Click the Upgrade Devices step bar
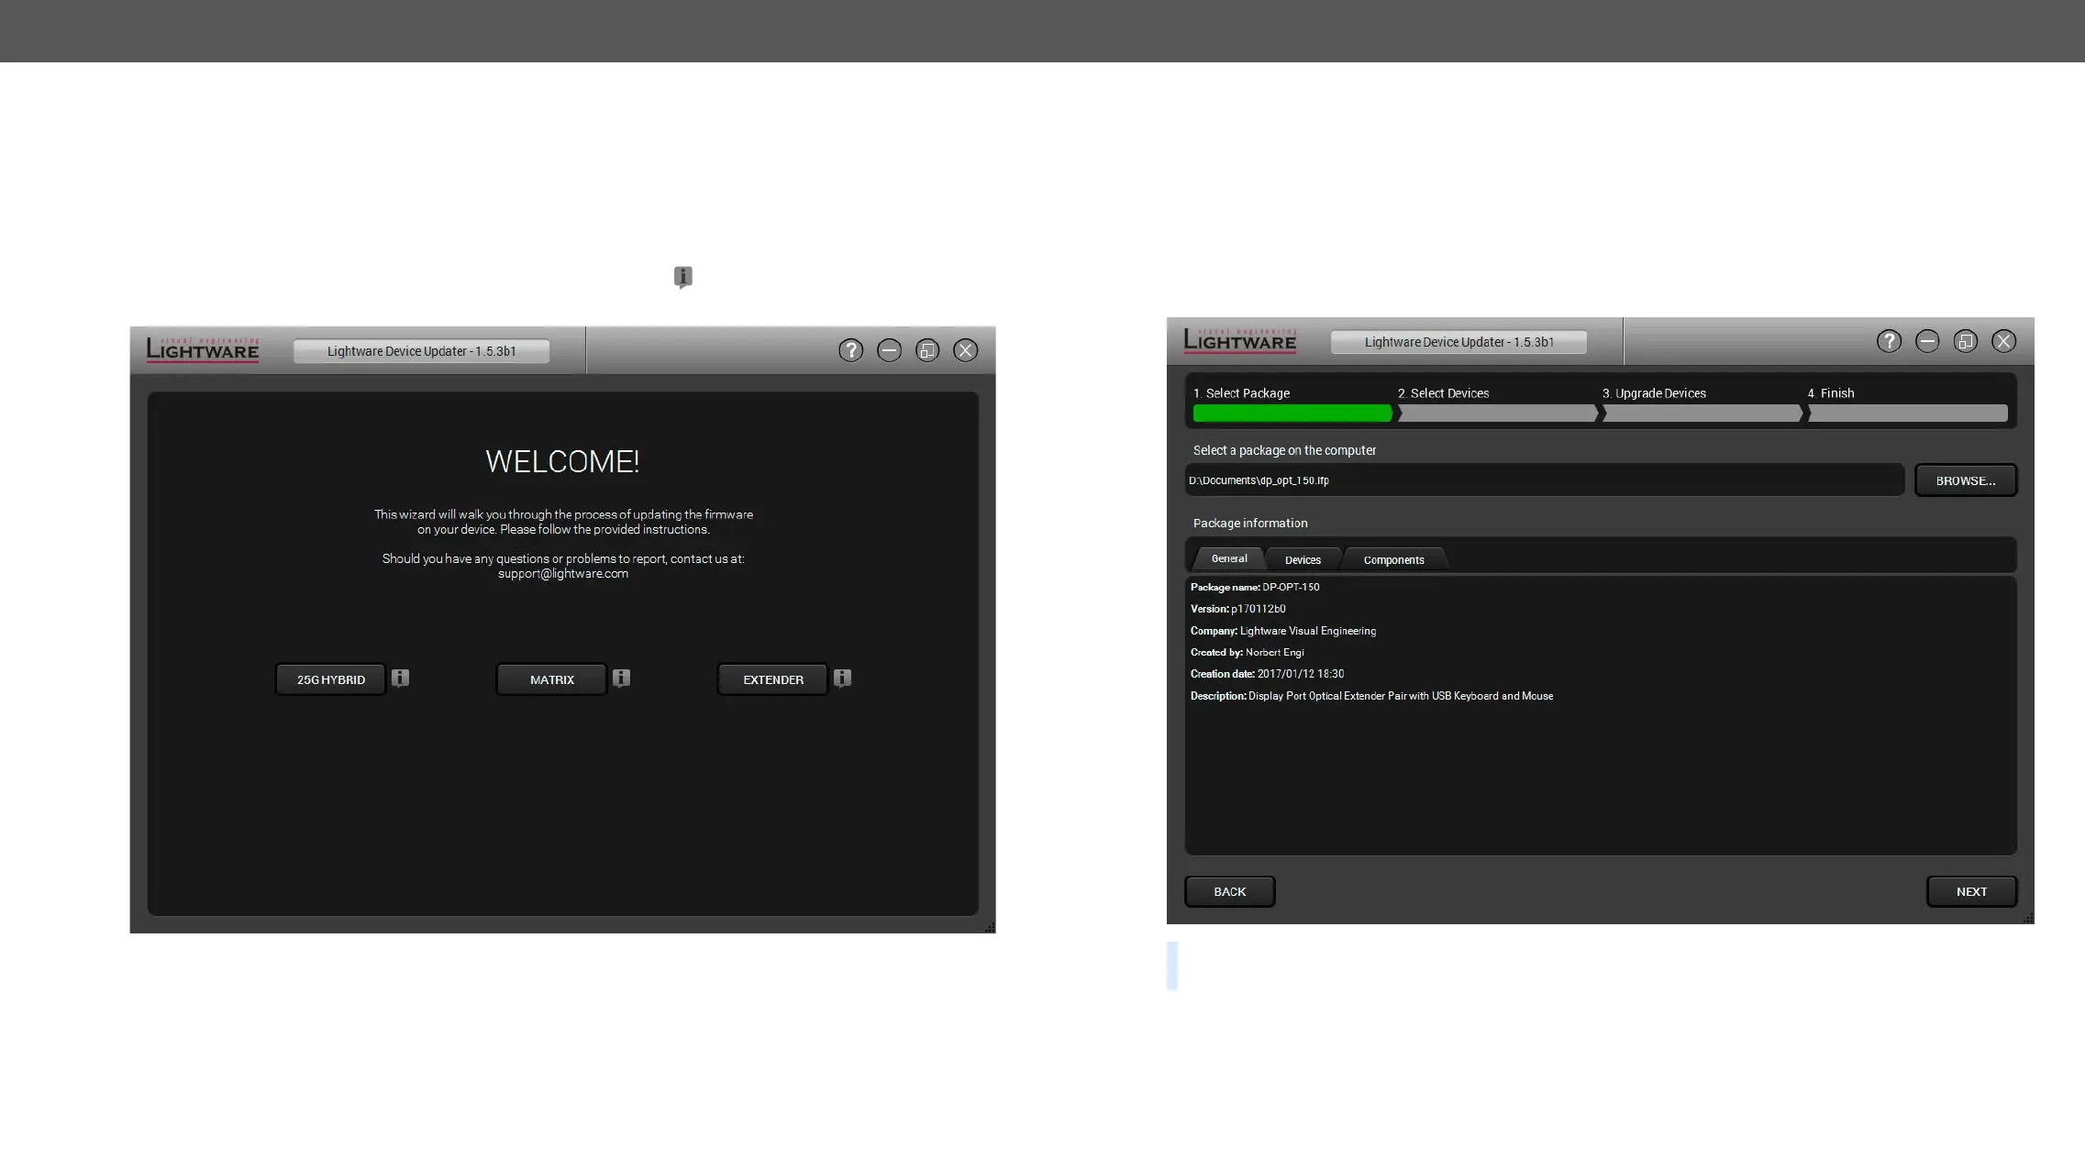The image size is (2085, 1170). pos(1702,414)
